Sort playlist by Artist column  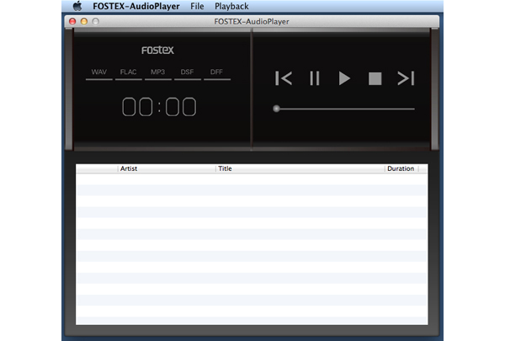pos(167,168)
